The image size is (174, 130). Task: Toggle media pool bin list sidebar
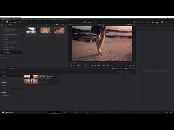coord(1,68)
